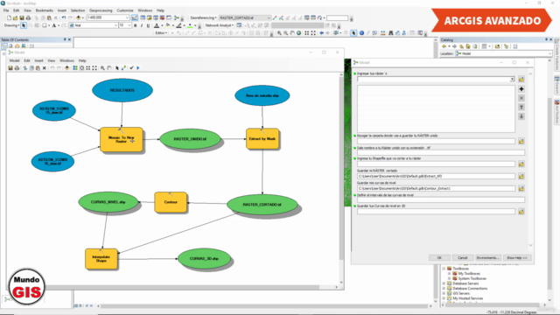Switch TOC to List By Selection
The width and height of the screenshot is (560, 315).
(24, 45)
